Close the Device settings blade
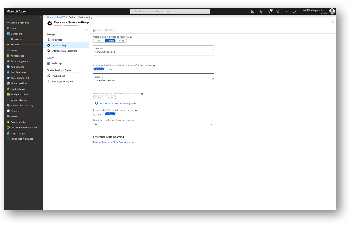 click(333, 22)
